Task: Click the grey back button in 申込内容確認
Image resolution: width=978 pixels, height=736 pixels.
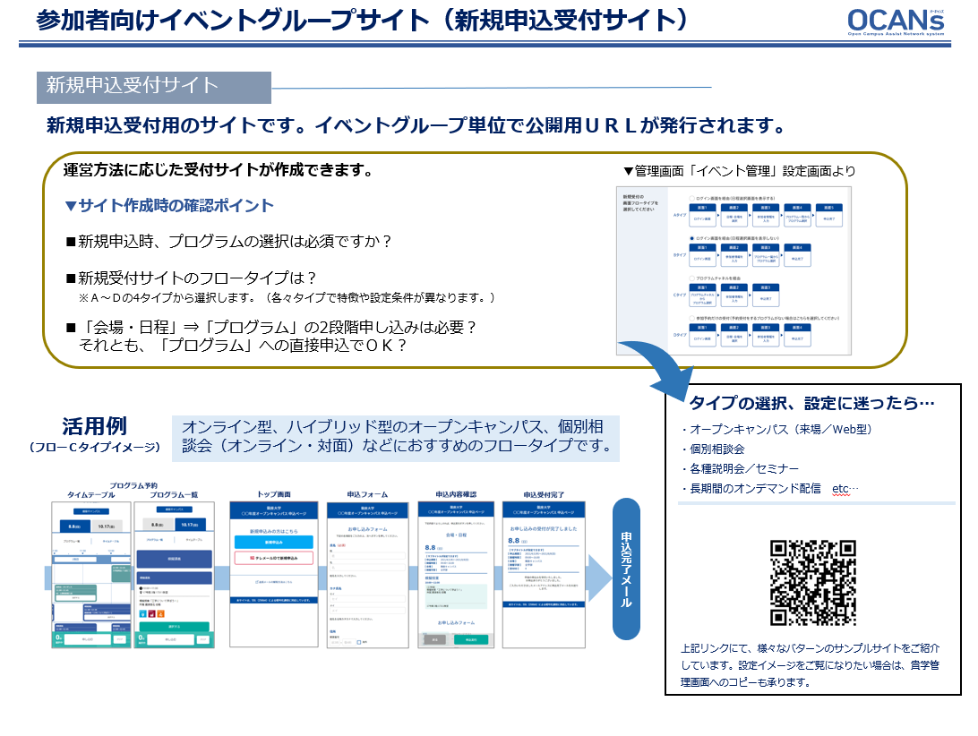Action: [x=435, y=639]
